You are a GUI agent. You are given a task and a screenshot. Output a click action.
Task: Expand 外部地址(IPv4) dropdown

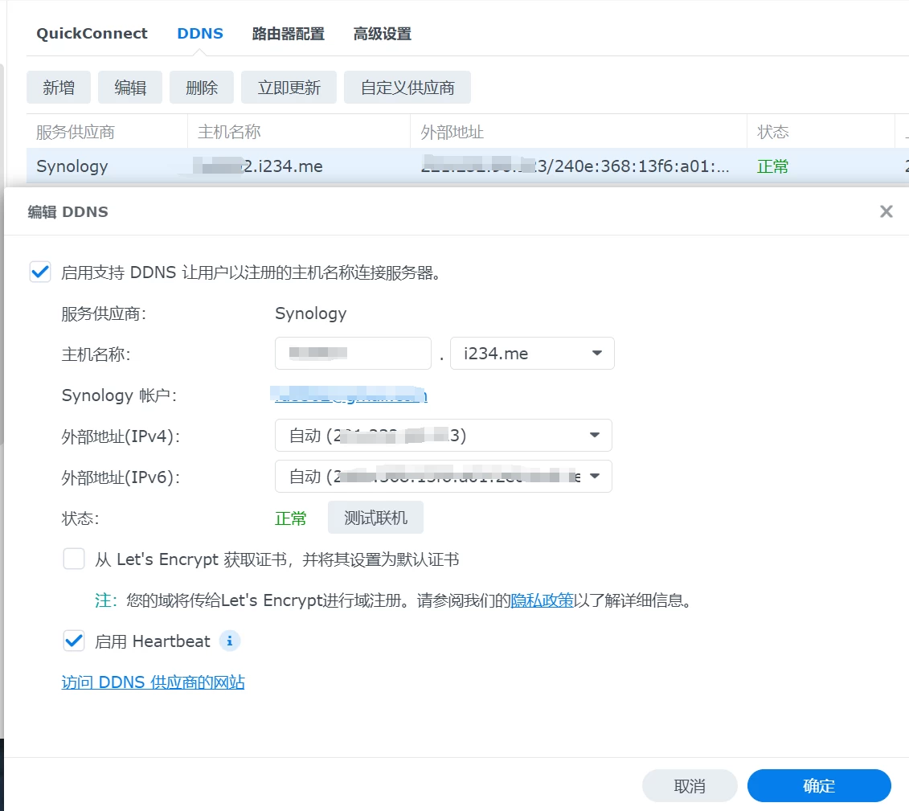pos(444,436)
